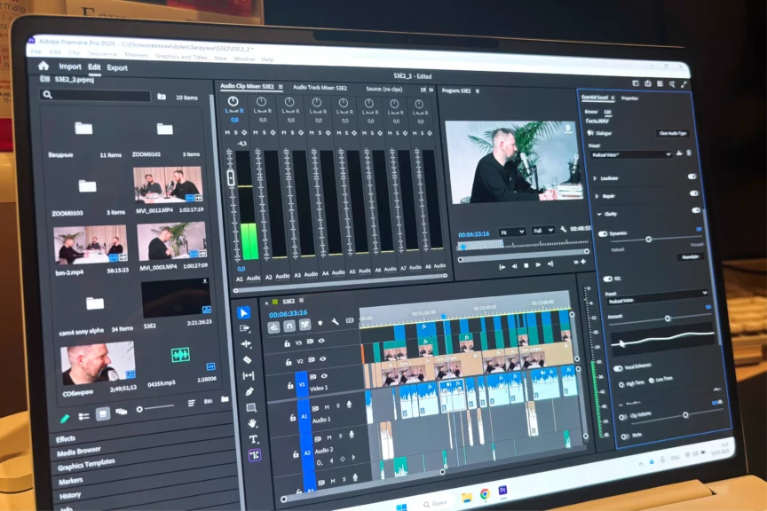Select the Ripple Edit tool
Image resolution: width=767 pixels, height=511 pixels.
point(247,344)
